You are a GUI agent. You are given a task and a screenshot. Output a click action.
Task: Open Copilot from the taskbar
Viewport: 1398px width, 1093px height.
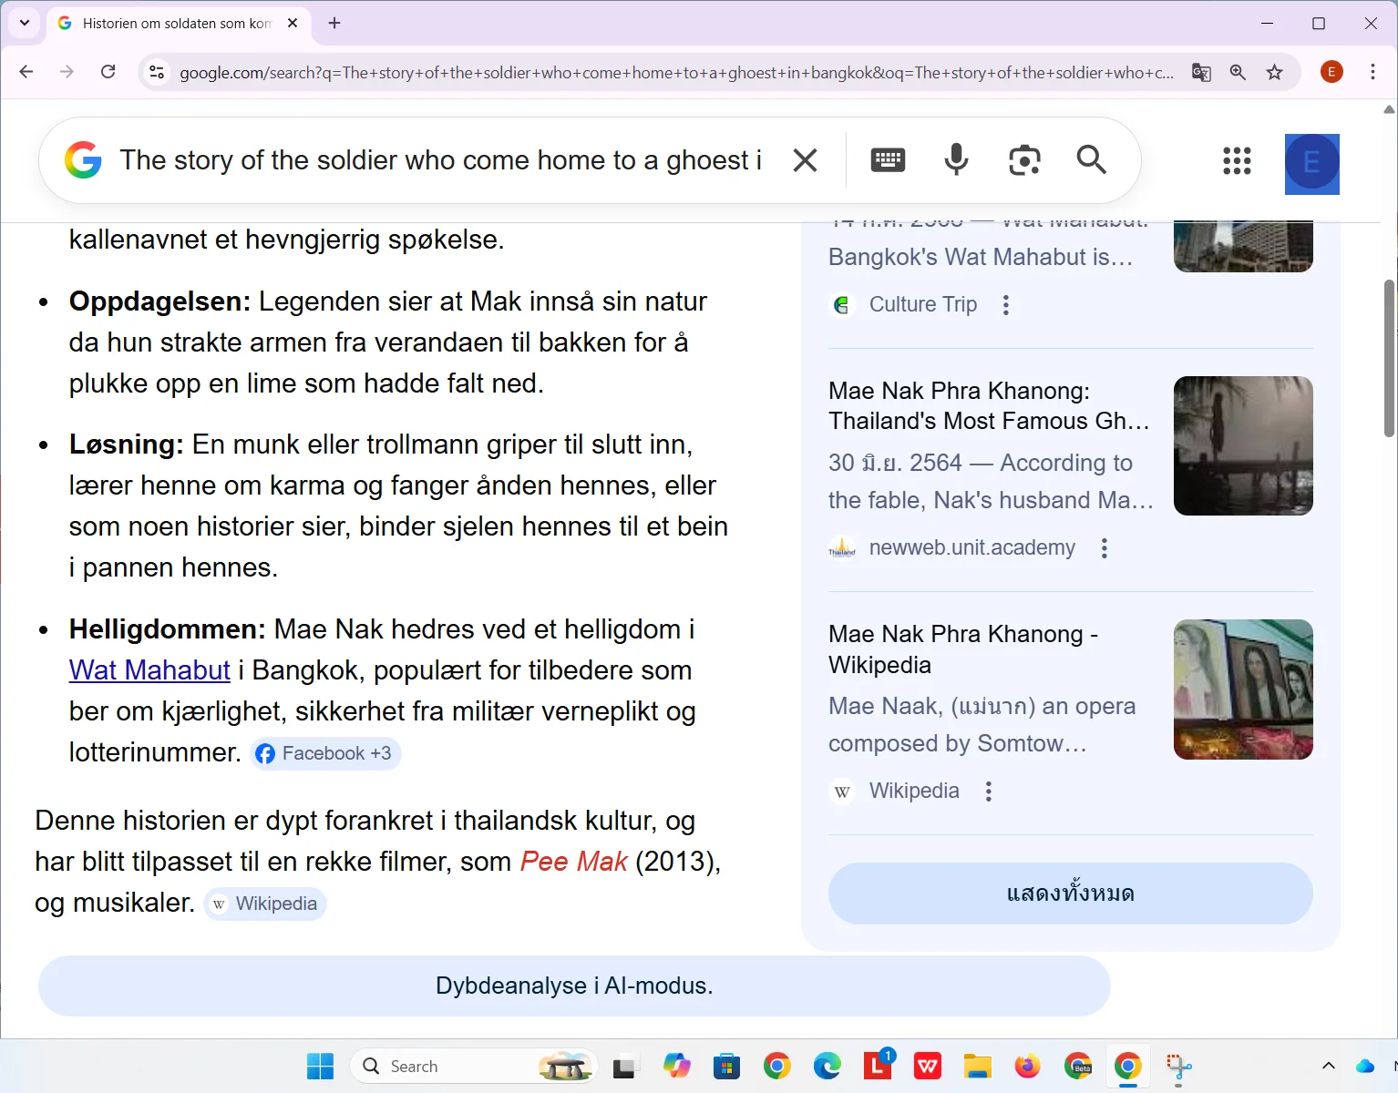676,1066
